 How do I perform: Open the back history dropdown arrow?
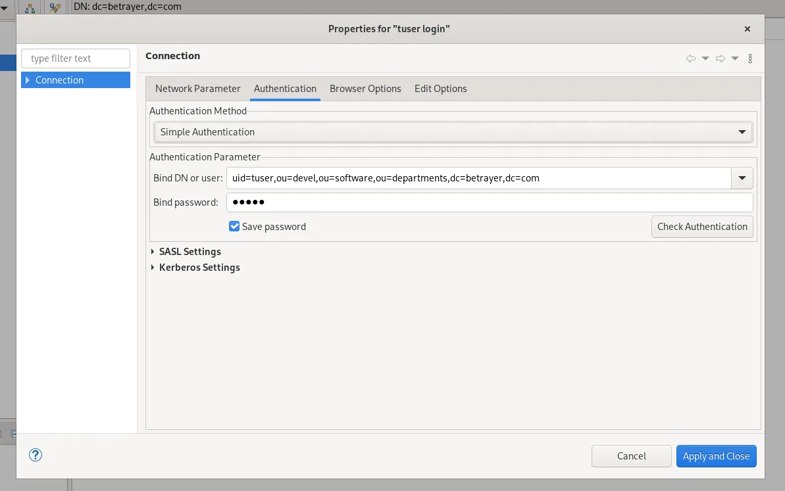pyautogui.click(x=705, y=58)
